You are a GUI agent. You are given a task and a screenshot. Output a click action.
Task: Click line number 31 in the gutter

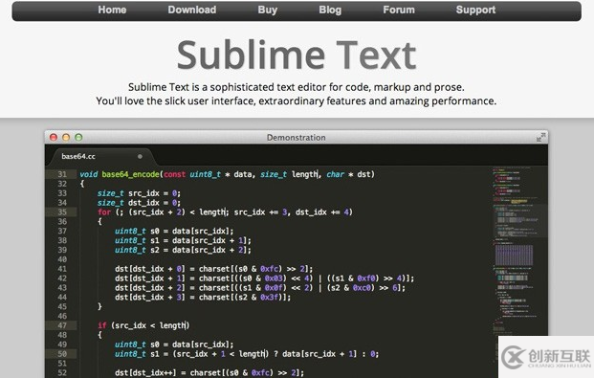62,174
